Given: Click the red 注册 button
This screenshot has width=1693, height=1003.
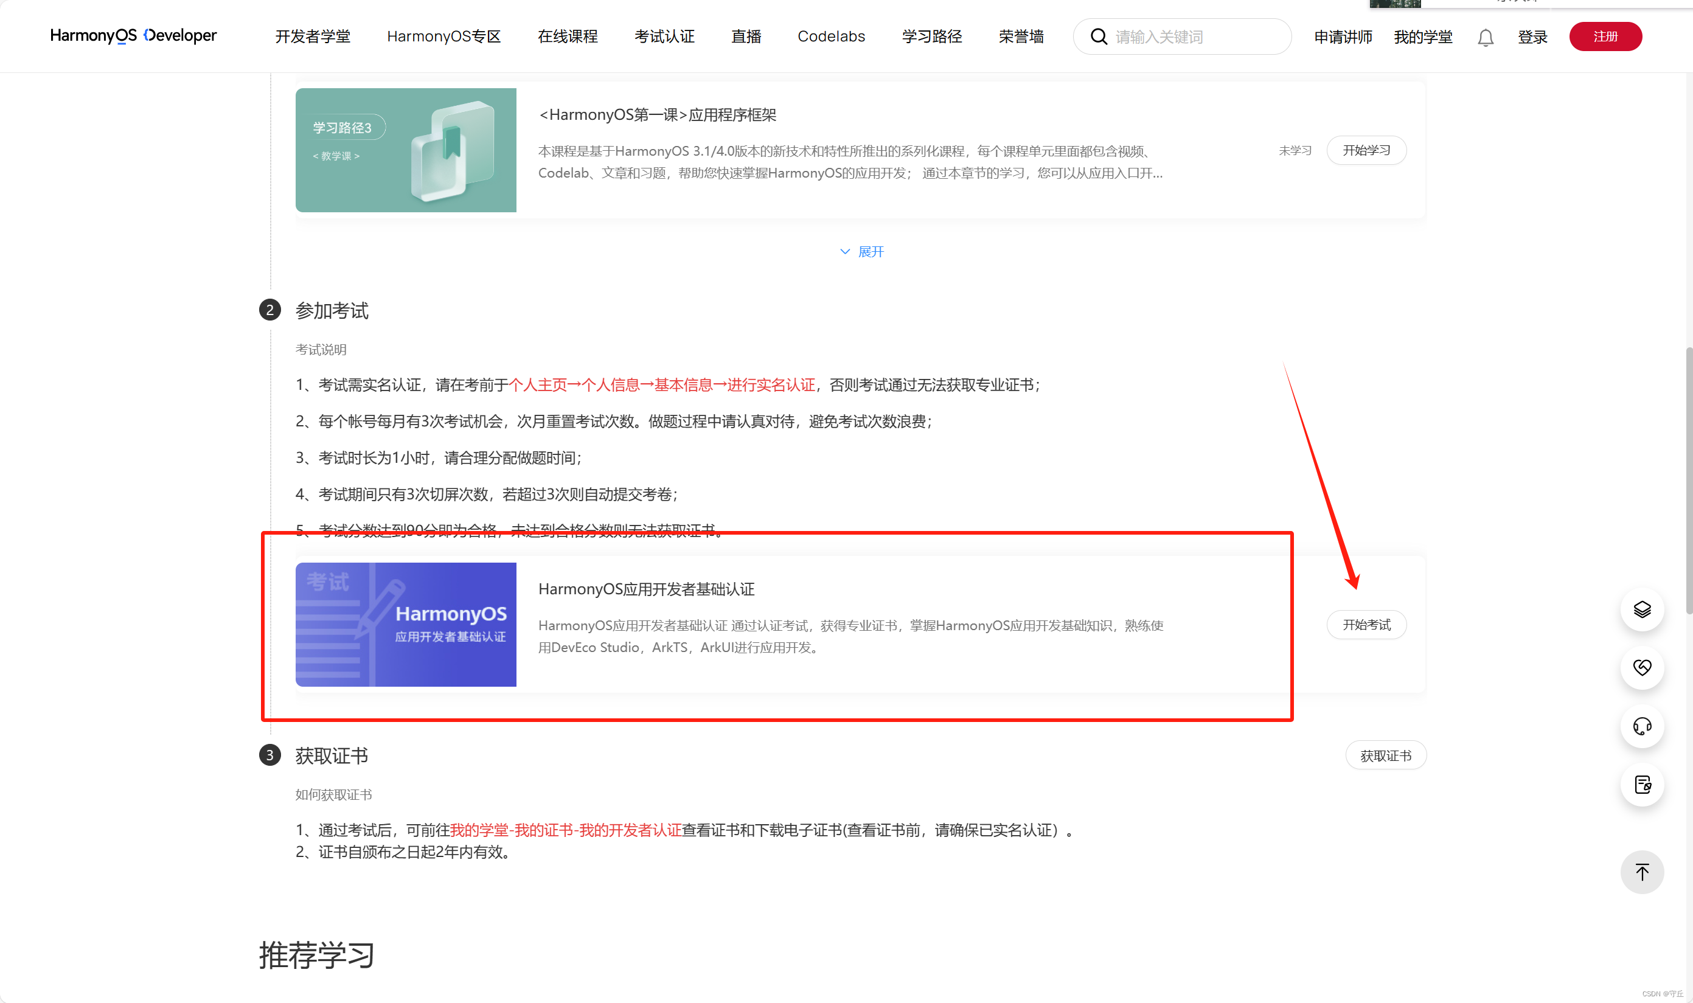Looking at the screenshot, I should (1605, 36).
